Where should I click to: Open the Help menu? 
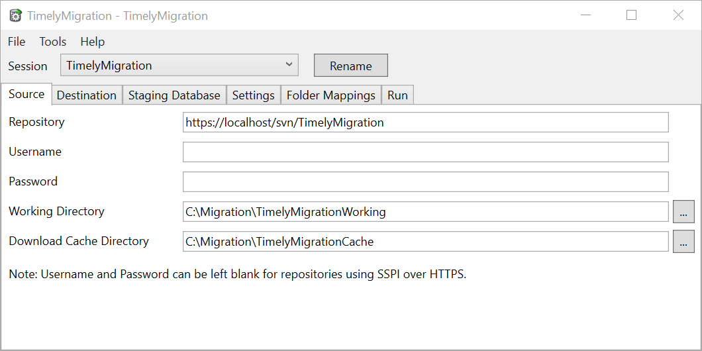click(93, 42)
